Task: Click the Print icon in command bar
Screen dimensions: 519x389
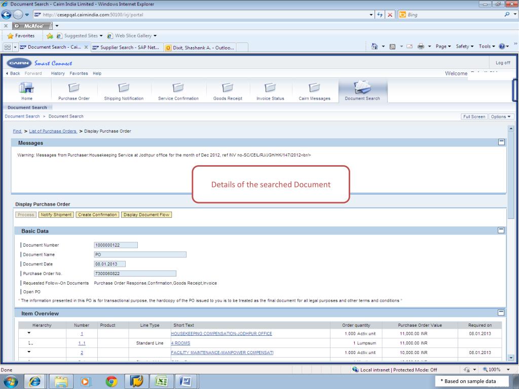Action: click(421, 46)
